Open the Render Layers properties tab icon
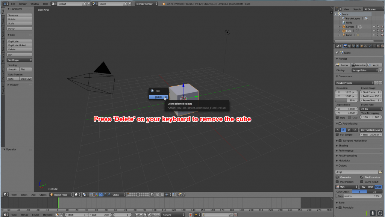Image resolution: width=385 pixels, height=217 pixels. click(349, 46)
